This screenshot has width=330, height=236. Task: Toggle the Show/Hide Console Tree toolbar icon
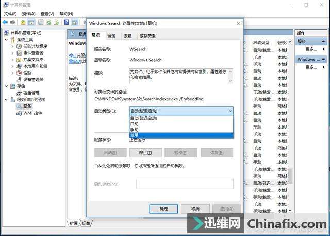pos(31,22)
